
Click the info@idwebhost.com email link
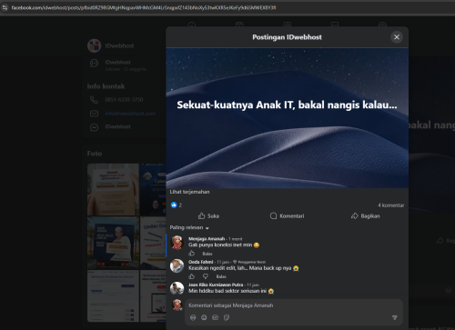[x=130, y=114]
